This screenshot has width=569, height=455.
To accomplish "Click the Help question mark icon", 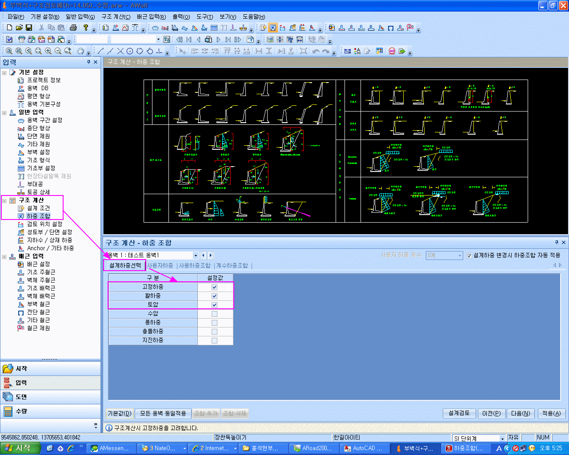I will click(86, 28).
